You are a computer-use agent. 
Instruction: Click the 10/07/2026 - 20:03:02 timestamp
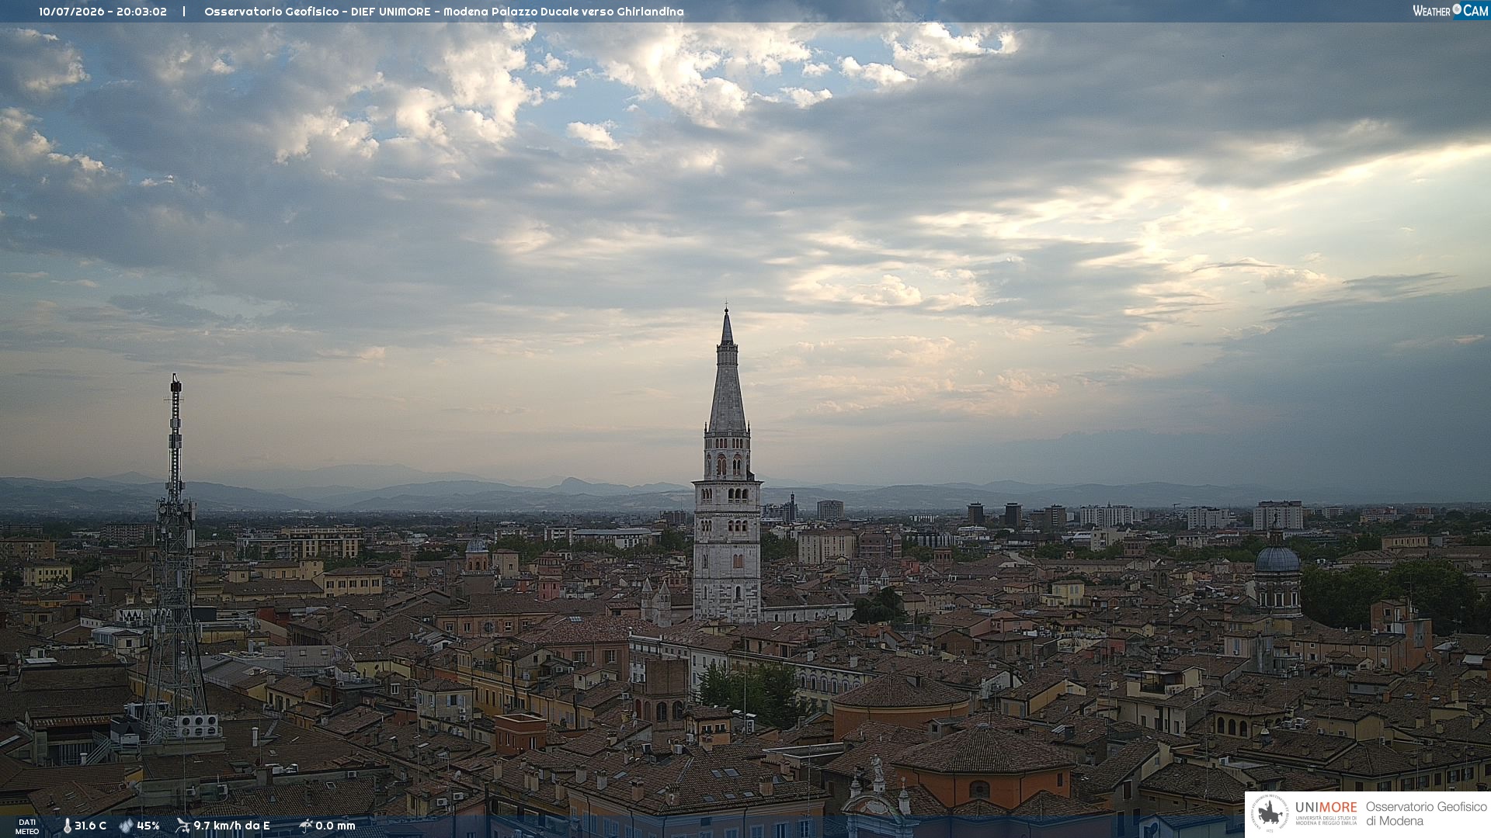(103, 12)
